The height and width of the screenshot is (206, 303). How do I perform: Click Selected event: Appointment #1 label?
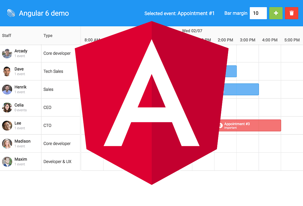click(x=179, y=13)
